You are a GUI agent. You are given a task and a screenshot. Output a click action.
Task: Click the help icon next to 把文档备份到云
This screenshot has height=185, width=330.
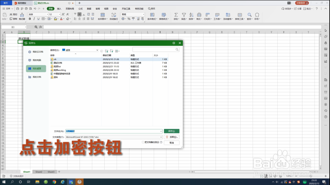[161, 142]
